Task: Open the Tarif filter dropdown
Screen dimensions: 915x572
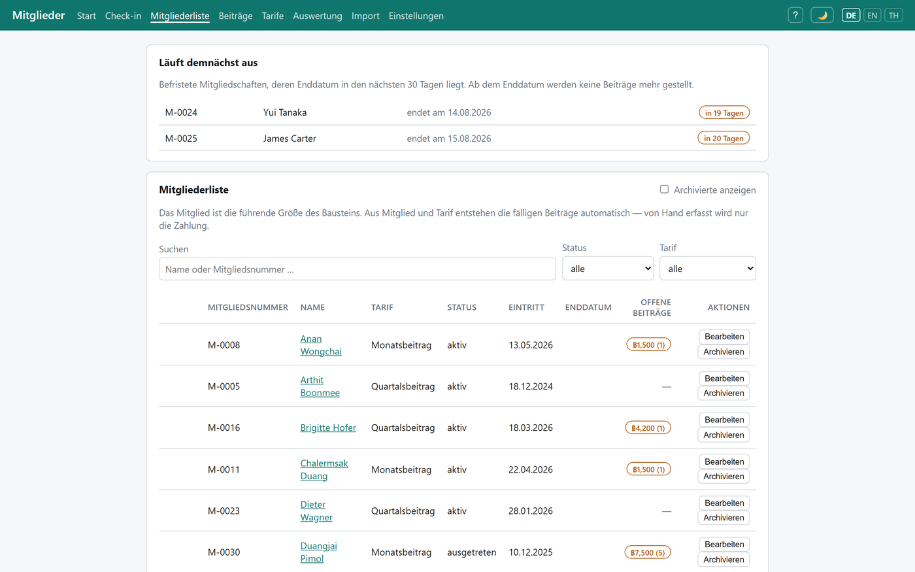Action: coord(708,269)
